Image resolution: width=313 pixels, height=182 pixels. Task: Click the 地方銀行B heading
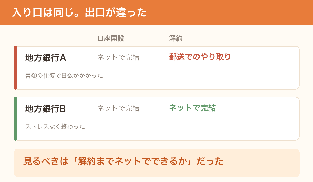pyautogui.click(x=45, y=109)
